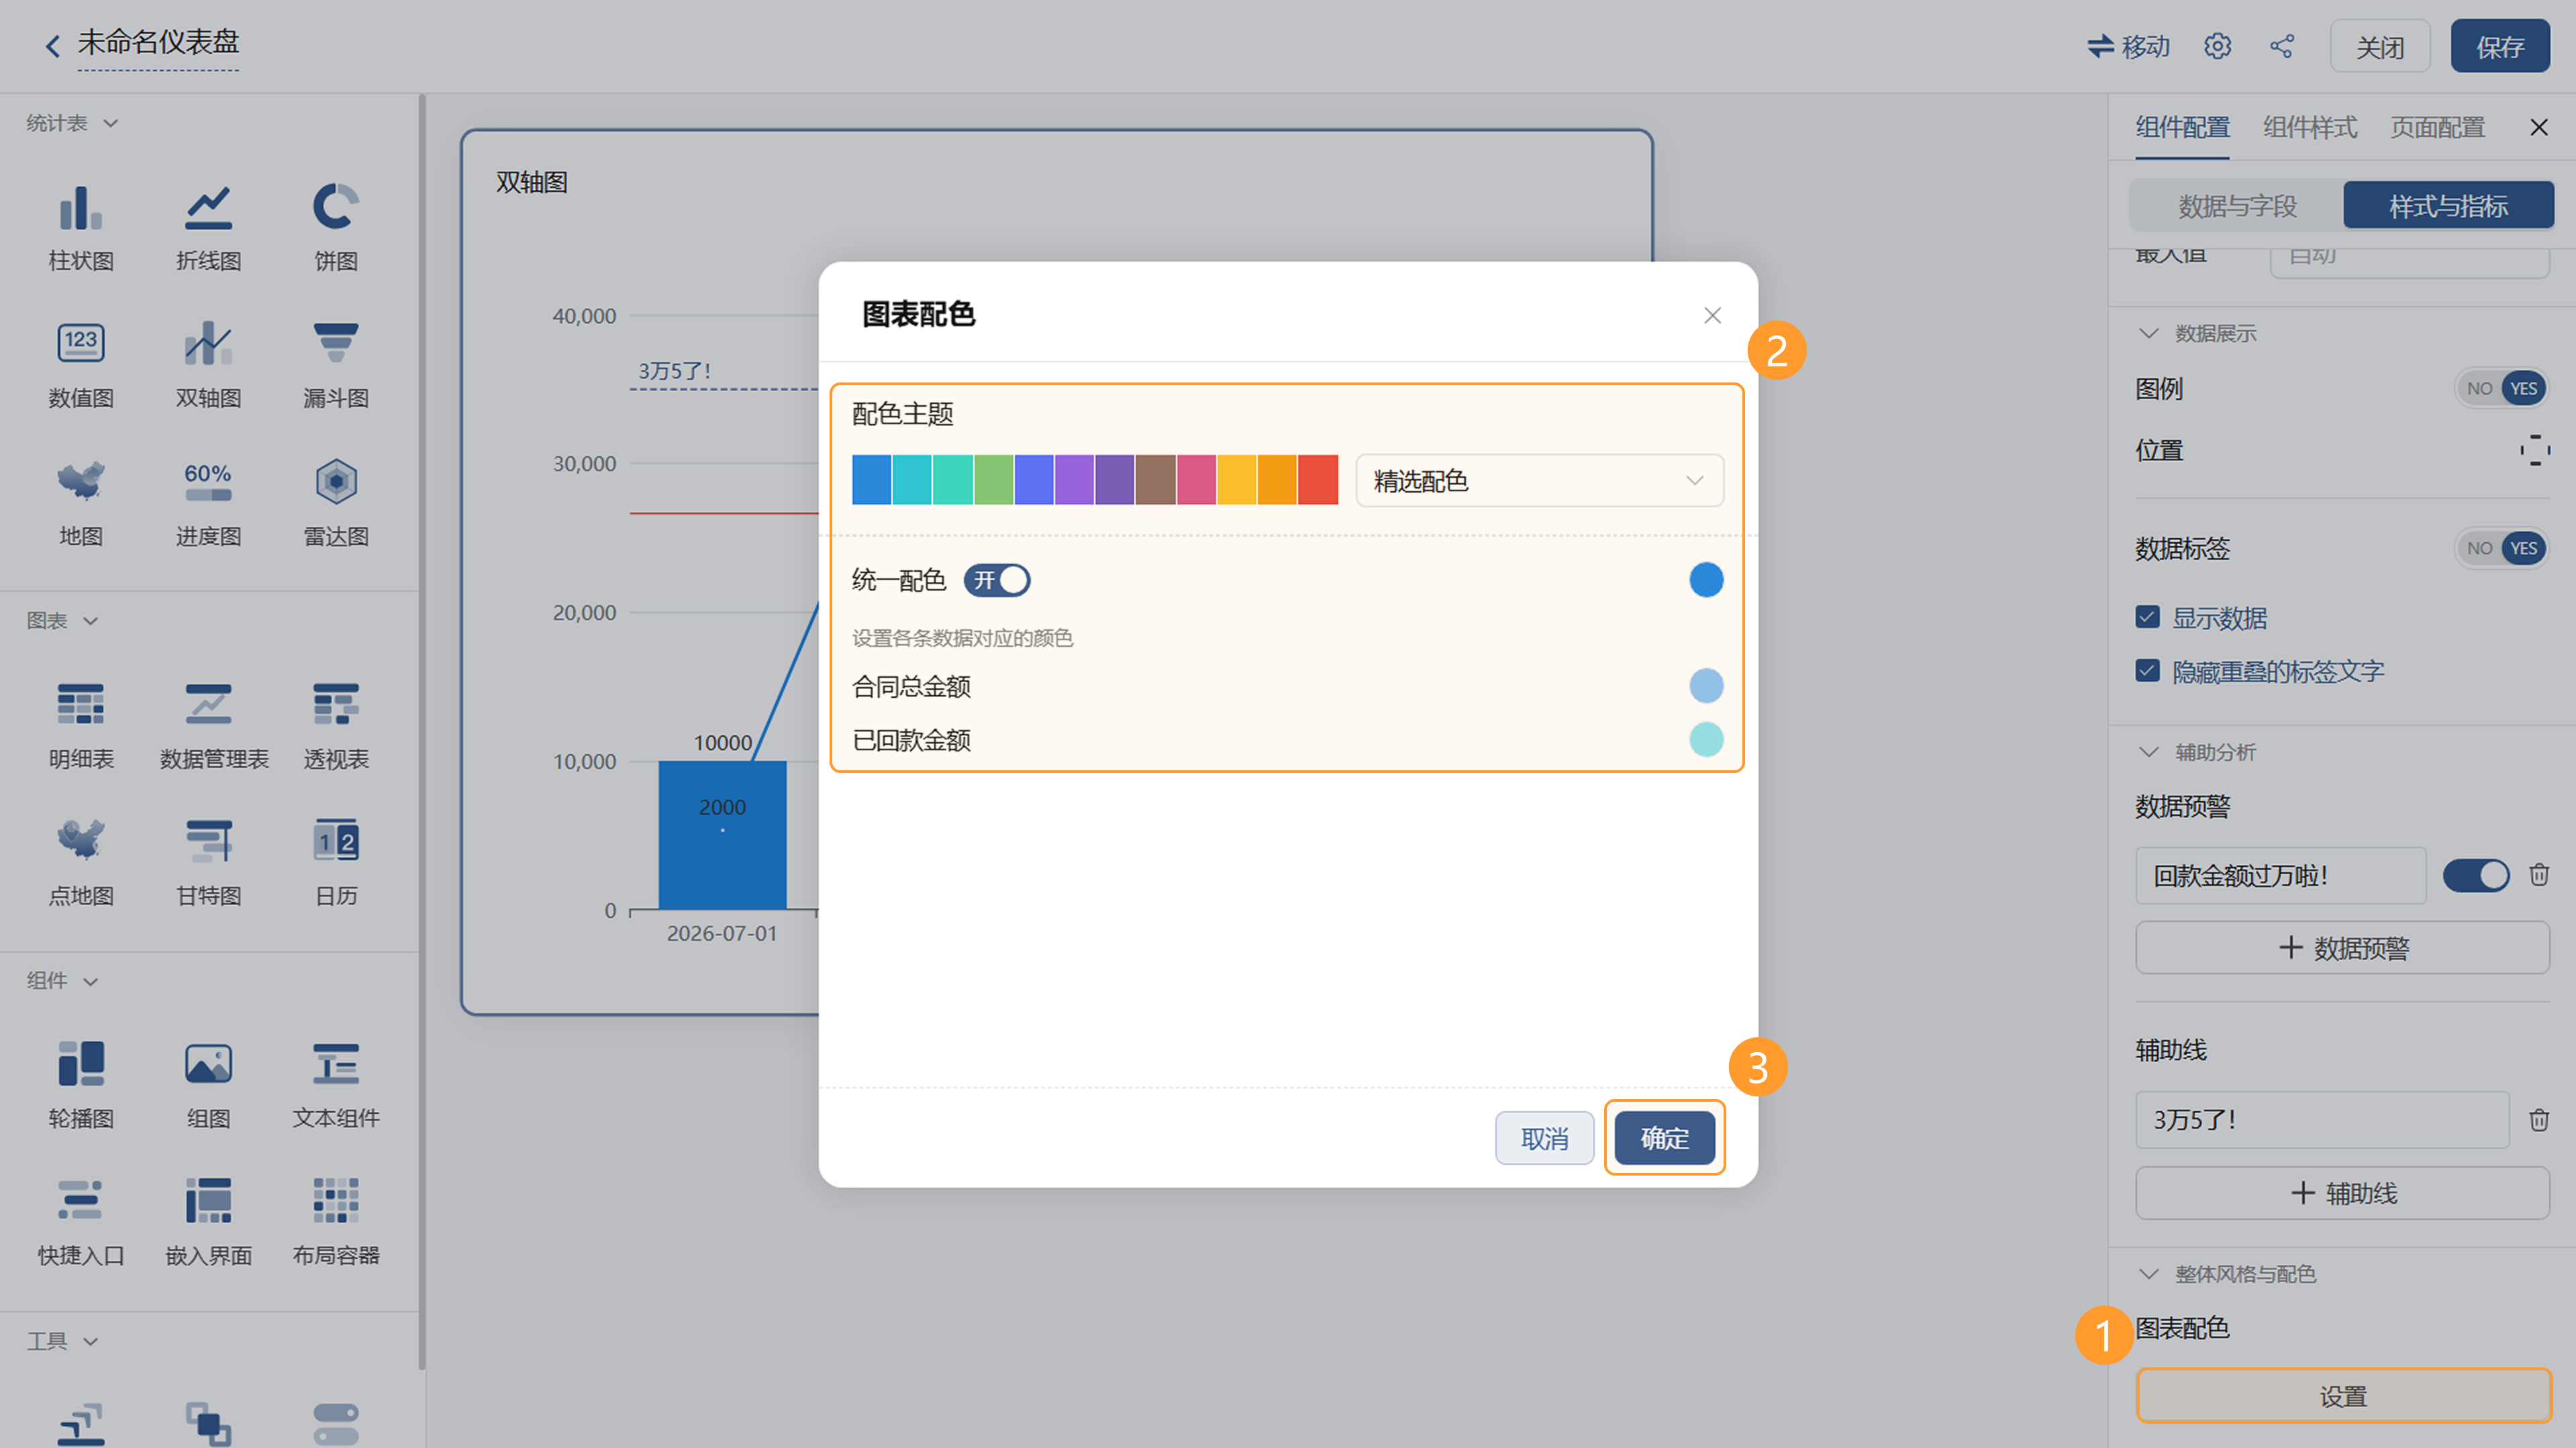Select the 嵌入界面 embed page icon
Image resolution: width=2576 pixels, height=1448 pixels.
pyautogui.click(x=208, y=1200)
